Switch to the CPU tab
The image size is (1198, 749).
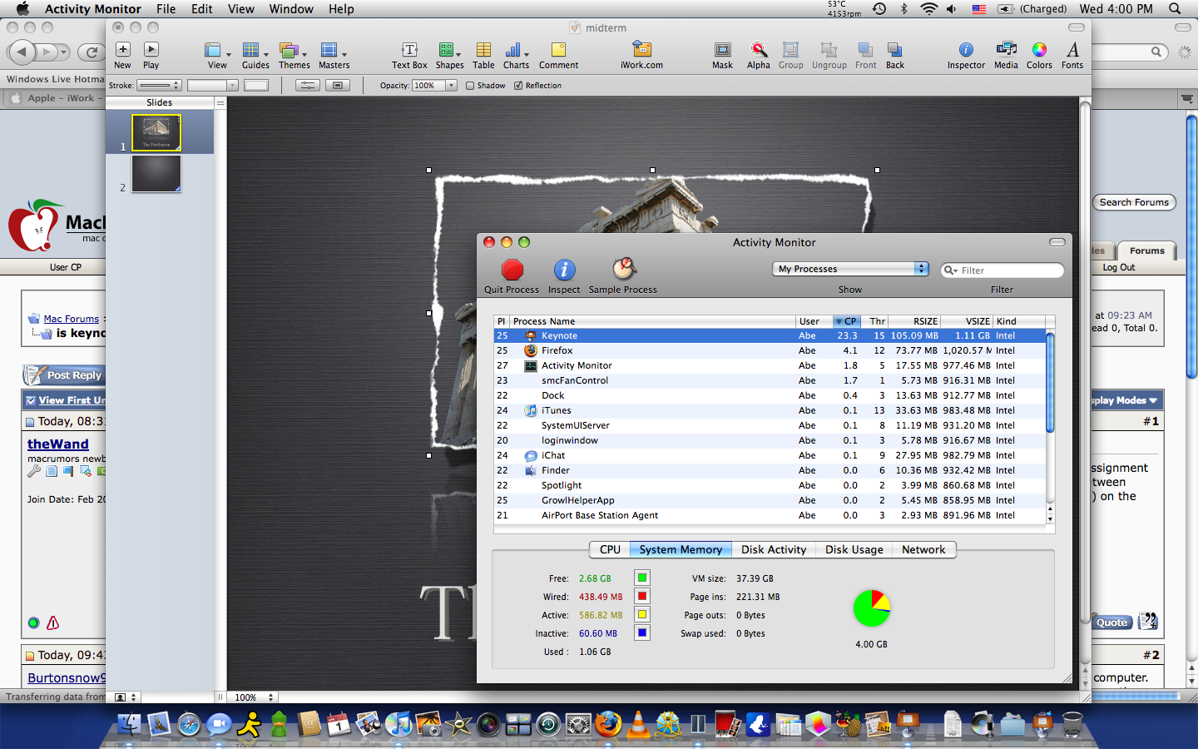pyautogui.click(x=610, y=549)
